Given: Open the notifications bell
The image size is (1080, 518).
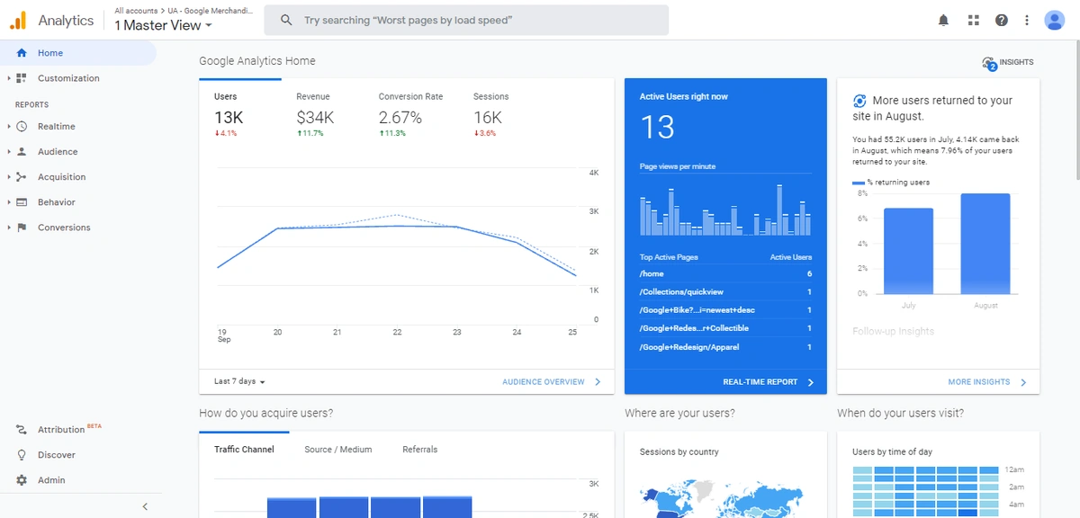Looking at the screenshot, I should [943, 20].
